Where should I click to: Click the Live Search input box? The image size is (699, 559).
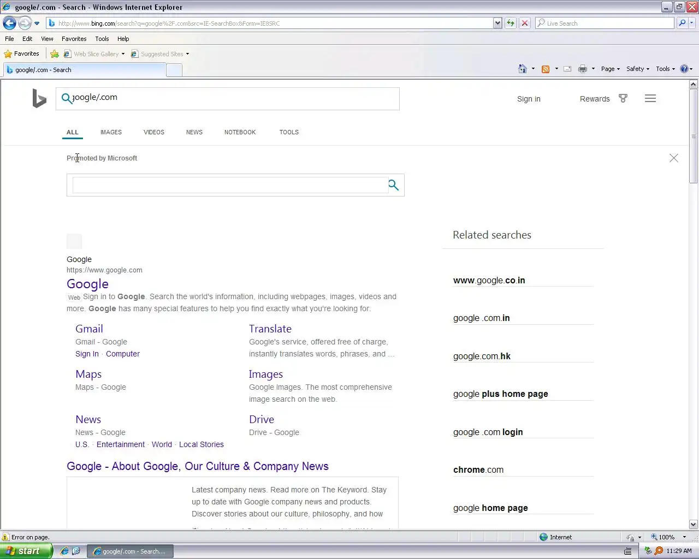(605, 23)
